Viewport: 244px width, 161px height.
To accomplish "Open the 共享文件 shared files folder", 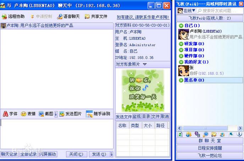I will (96, 16).
